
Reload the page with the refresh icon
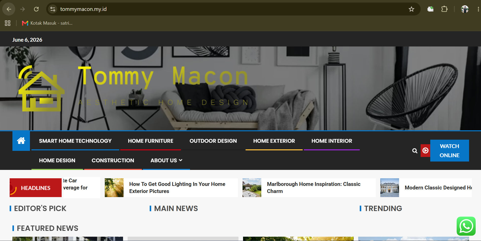(x=36, y=9)
